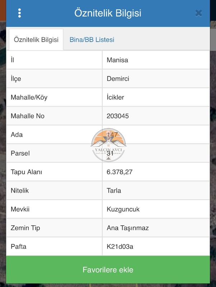Click the İl row label
Image resolution: width=216 pixels, height=287 pixels.
click(13, 60)
